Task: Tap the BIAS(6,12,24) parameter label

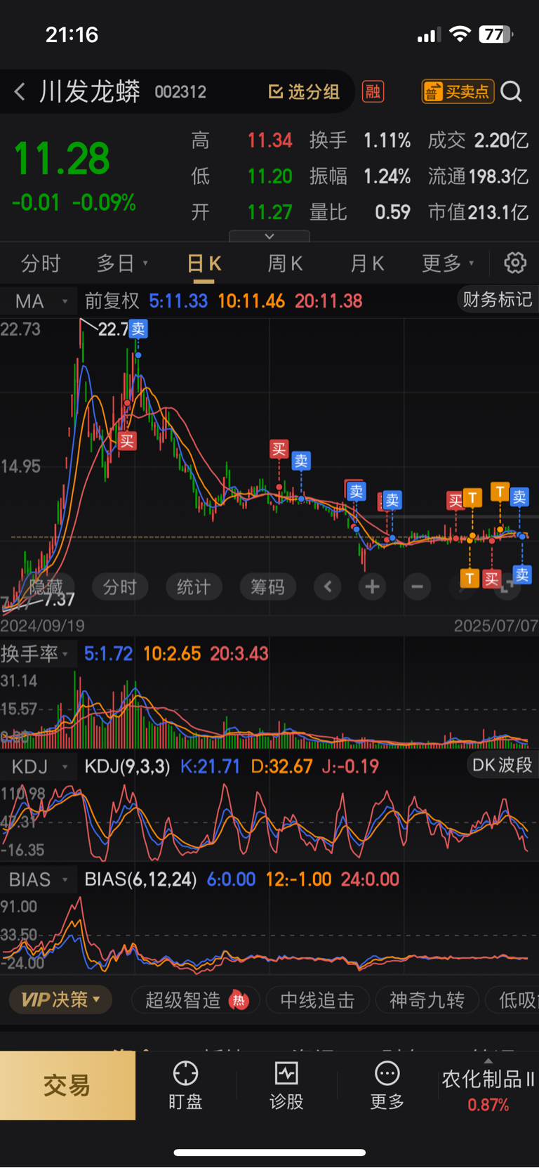Action: click(140, 879)
